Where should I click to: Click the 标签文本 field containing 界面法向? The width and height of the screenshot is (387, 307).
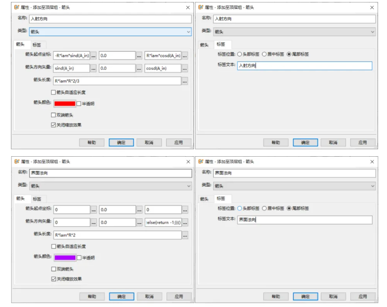[x=304, y=220]
